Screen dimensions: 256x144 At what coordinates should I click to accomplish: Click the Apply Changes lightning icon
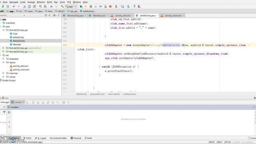86,6
